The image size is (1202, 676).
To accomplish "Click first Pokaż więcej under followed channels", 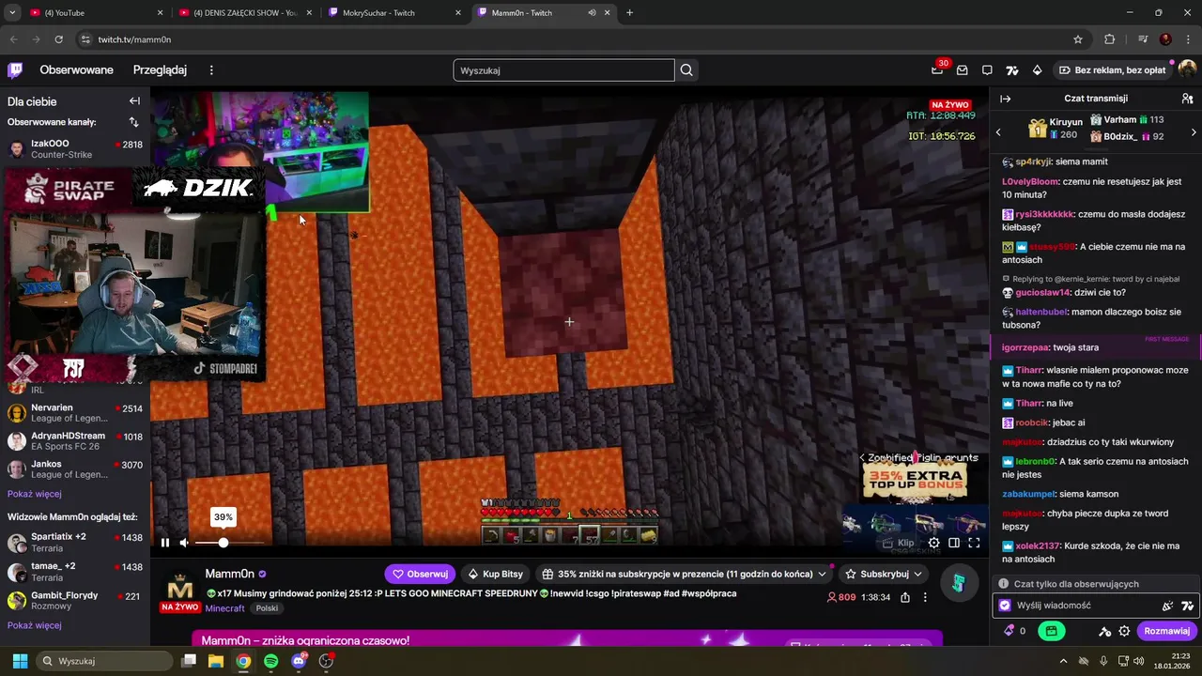I will [x=35, y=494].
